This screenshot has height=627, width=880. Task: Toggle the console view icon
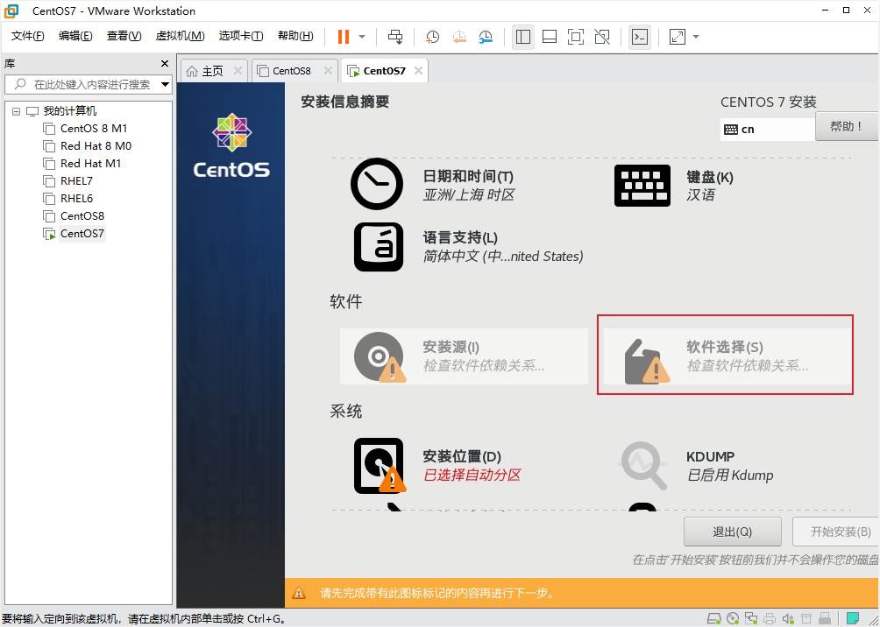pyautogui.click(x=640, y=37)
